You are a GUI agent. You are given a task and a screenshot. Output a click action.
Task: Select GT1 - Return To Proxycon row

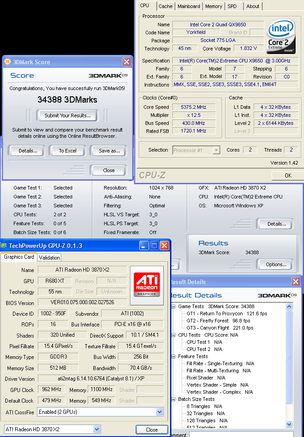227,313
